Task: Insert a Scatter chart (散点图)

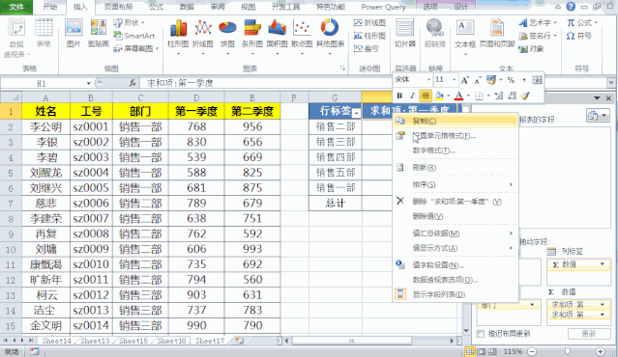Action: click(302, 36)
